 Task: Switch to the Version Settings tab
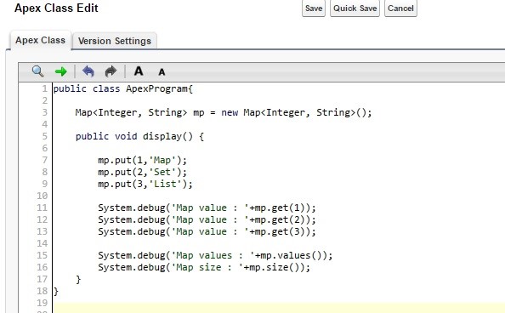point(114,41)
